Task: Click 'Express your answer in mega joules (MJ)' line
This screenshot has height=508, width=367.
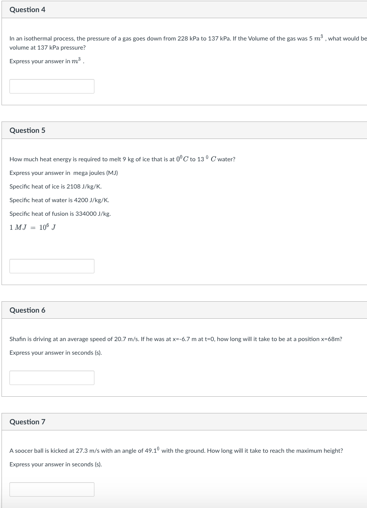Action: tap(64, 173)
